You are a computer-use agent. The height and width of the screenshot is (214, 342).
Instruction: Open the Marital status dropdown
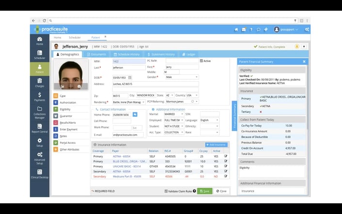click(x=174, y=114)
